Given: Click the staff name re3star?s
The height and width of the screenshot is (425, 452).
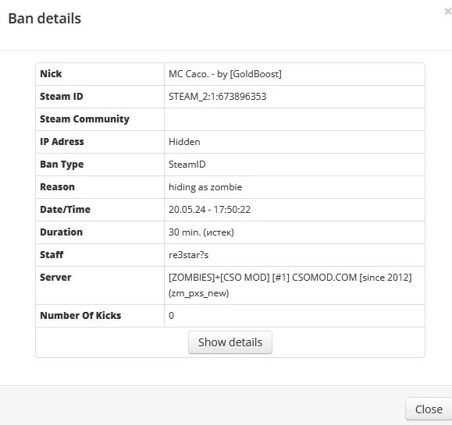Looking at the screenshot, I should pyautogui.click(x=188, y=255).
